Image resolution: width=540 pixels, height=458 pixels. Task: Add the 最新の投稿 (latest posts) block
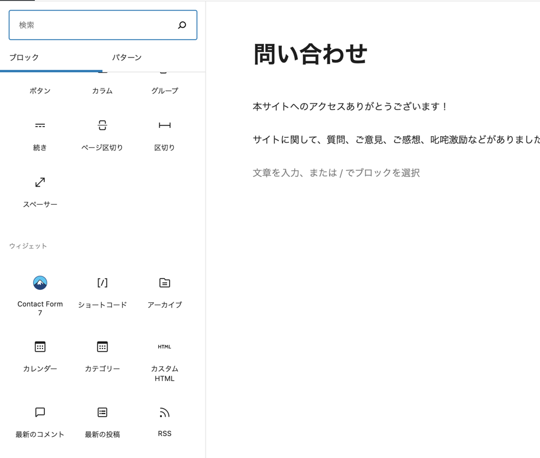coord(102,421)
